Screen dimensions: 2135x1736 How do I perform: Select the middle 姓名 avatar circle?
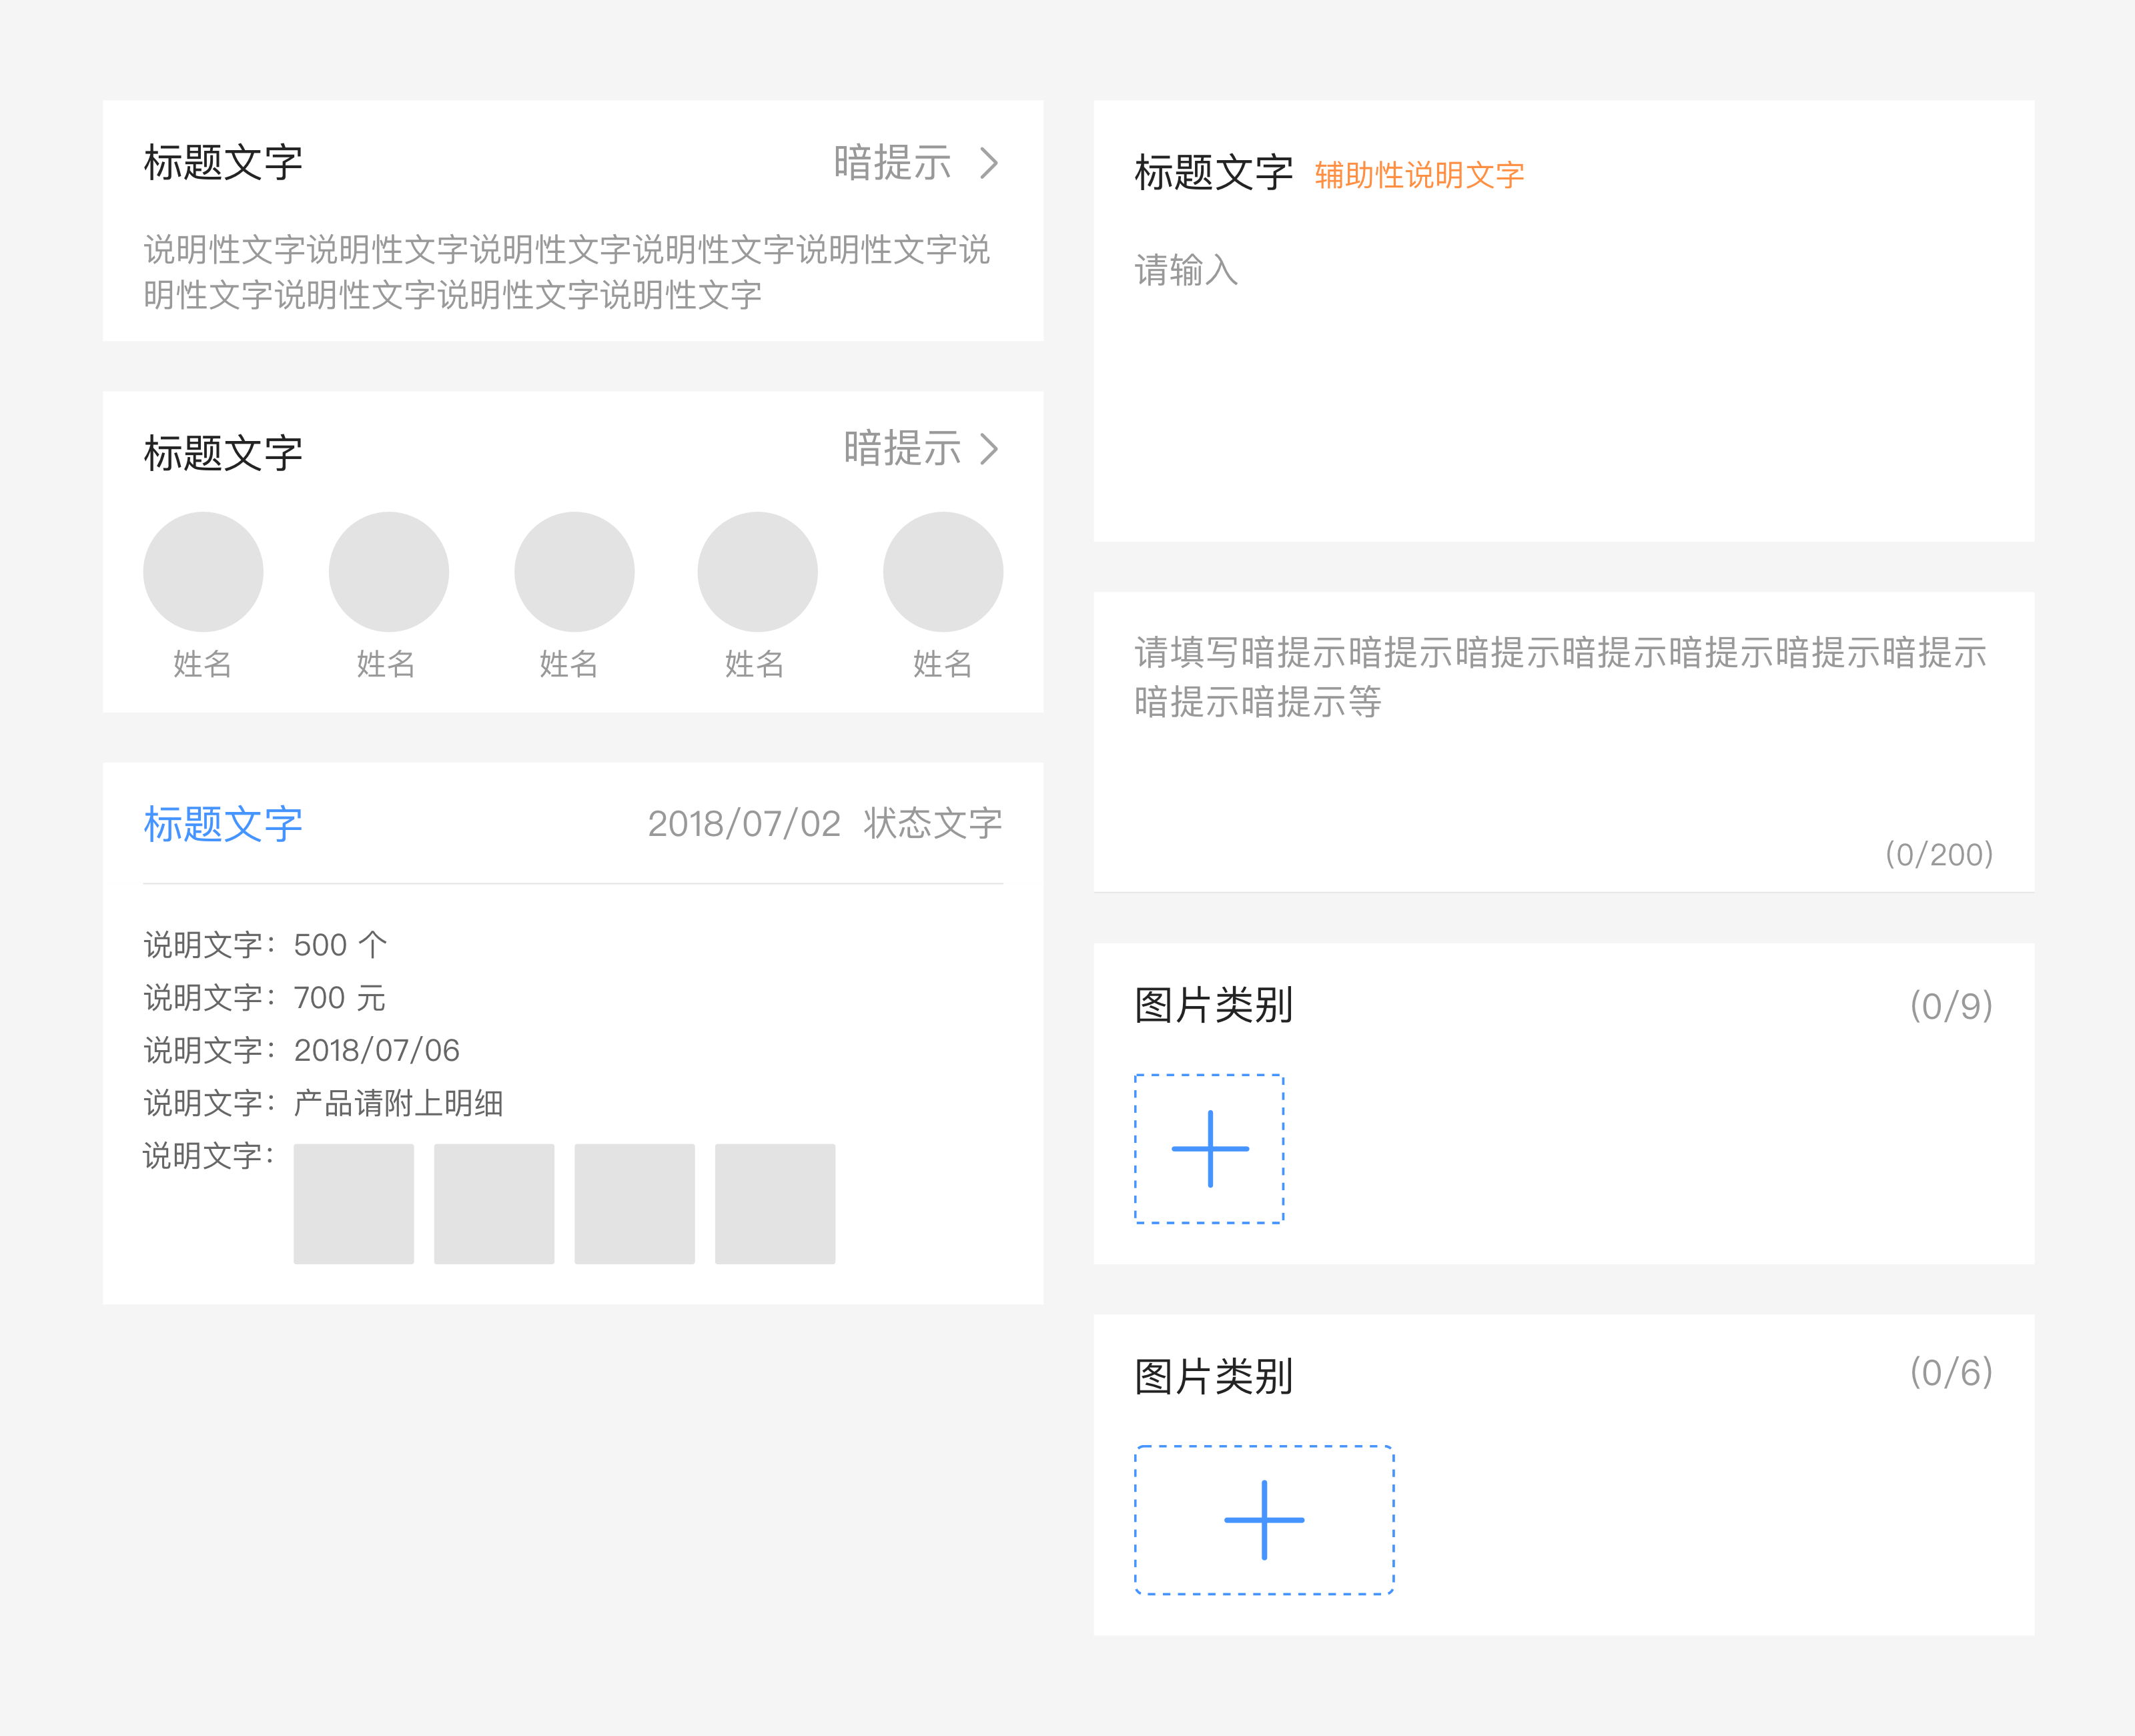tap(572, 571)
